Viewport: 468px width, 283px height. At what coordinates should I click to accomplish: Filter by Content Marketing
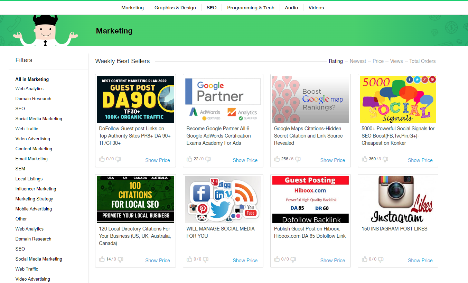34,149
